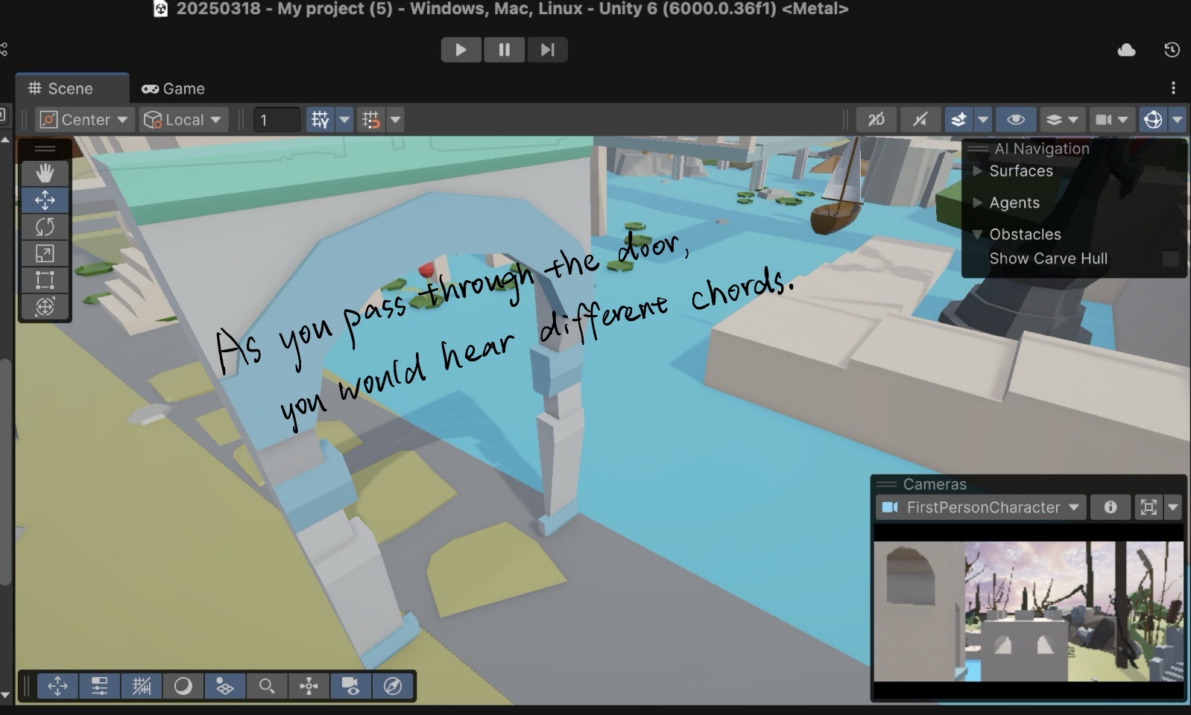Toggle scene visibility eye icon
The image size is (1191, 715).
click(1015, 119)
